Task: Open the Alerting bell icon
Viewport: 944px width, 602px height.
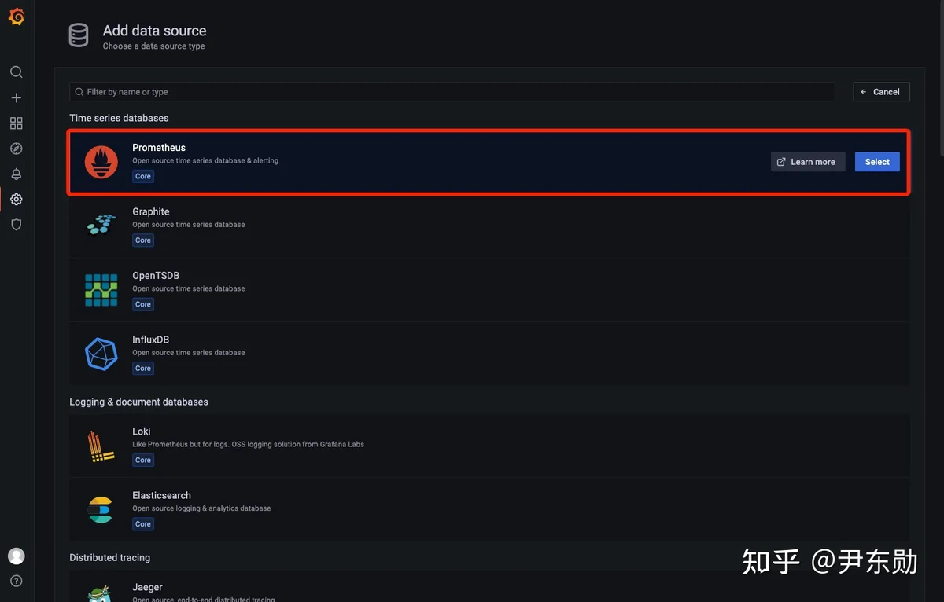Action: click(16, 174)
